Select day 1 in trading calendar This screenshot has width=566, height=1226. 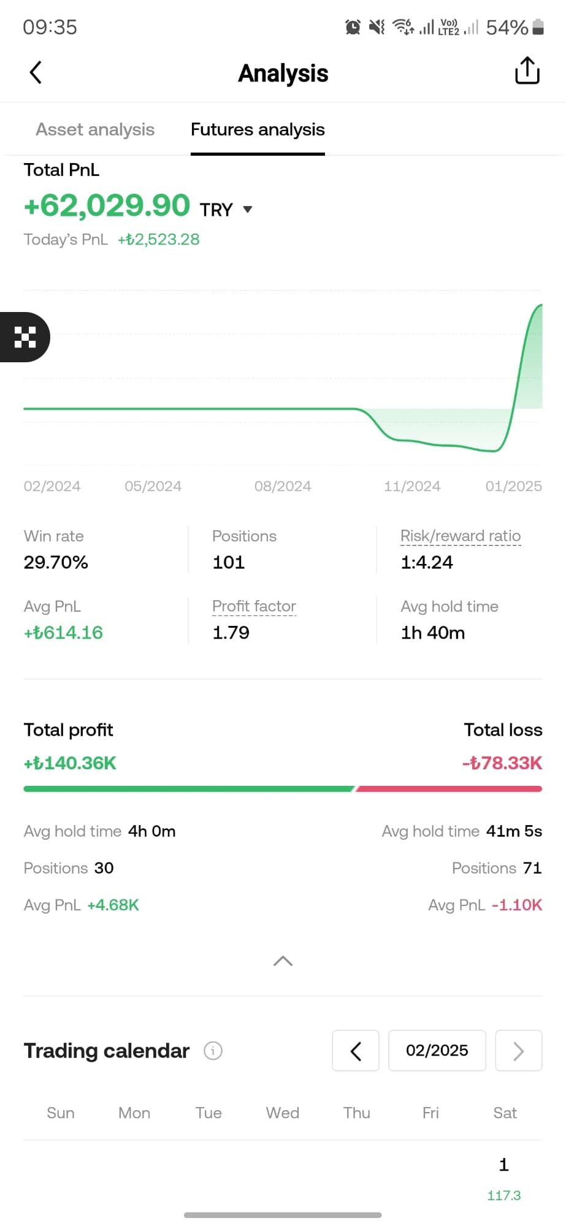504,1177
